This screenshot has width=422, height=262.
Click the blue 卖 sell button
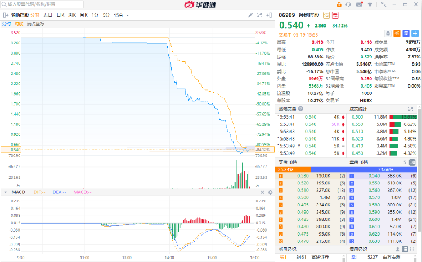point(406,33)
